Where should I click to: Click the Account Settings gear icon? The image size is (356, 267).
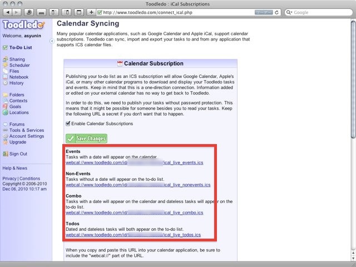5,136
